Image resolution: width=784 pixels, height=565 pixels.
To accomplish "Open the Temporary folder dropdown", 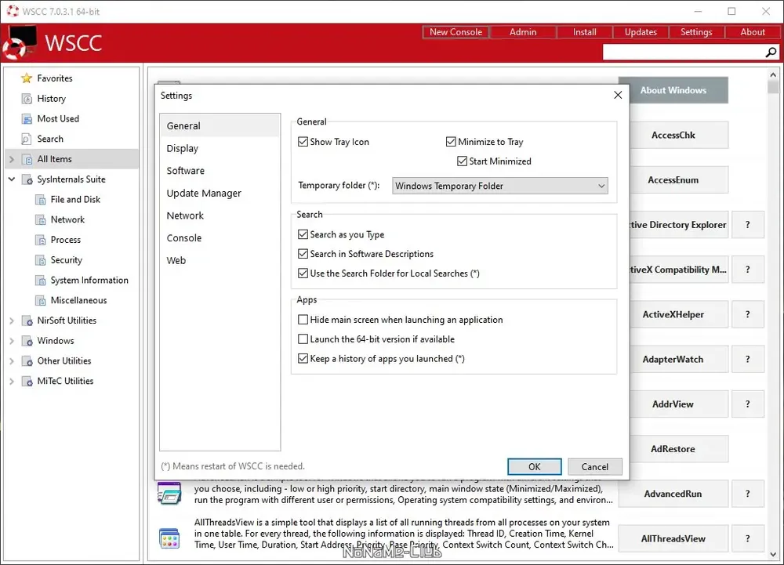I will [500, 186].
